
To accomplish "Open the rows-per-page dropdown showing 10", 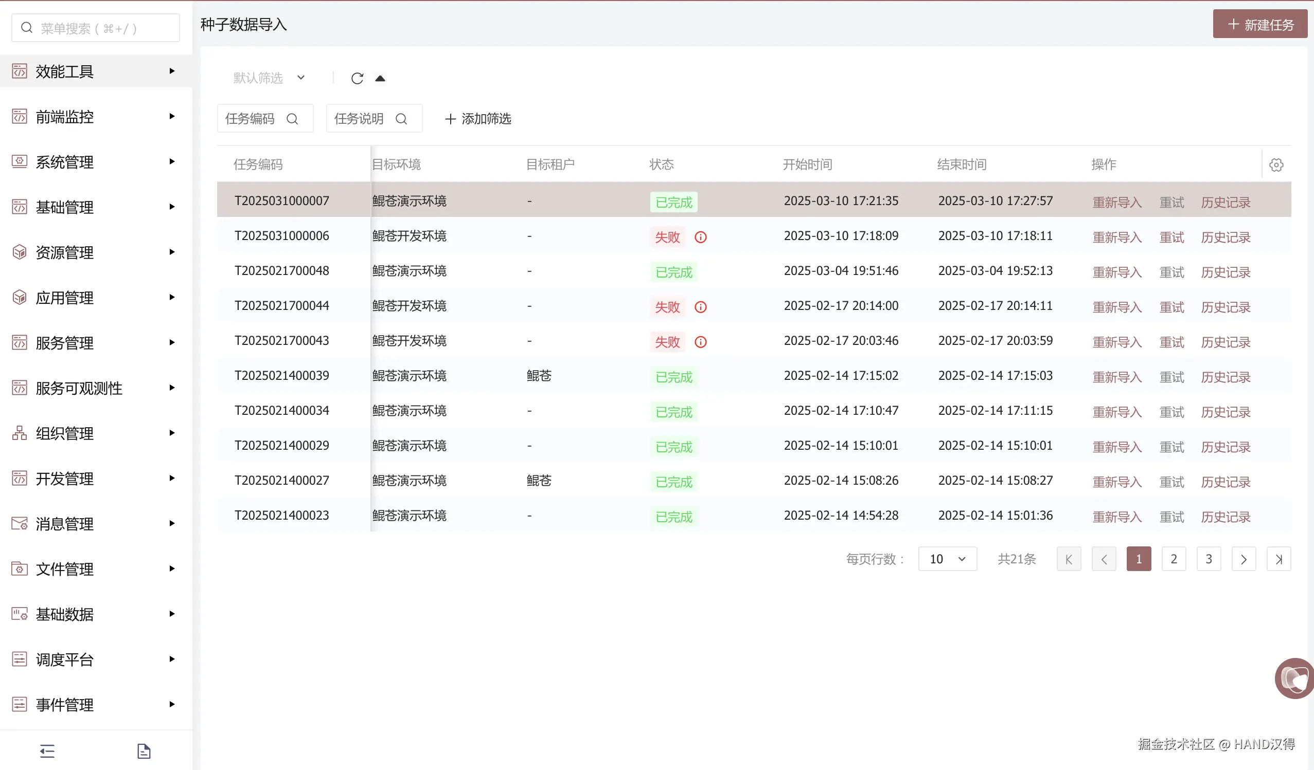I will 947,559.
